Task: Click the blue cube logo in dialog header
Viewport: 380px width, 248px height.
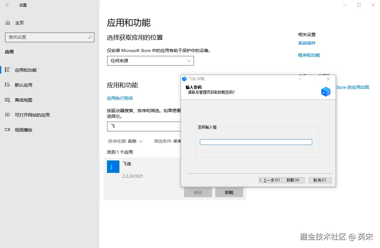Action: tap(326, 92)
